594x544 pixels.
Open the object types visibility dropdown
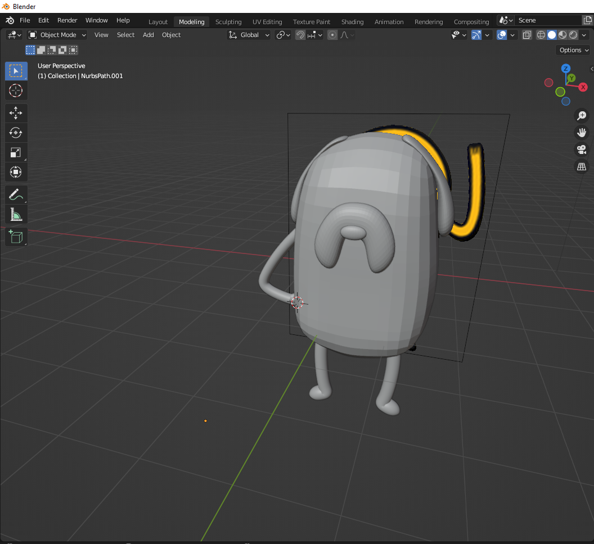click(x=458, y=35)
